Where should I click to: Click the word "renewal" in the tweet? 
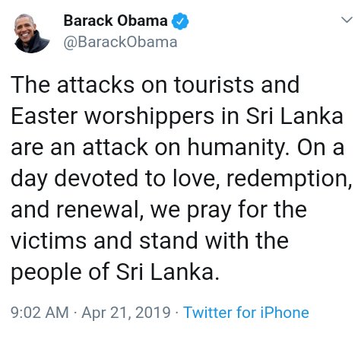coord(98,210)
